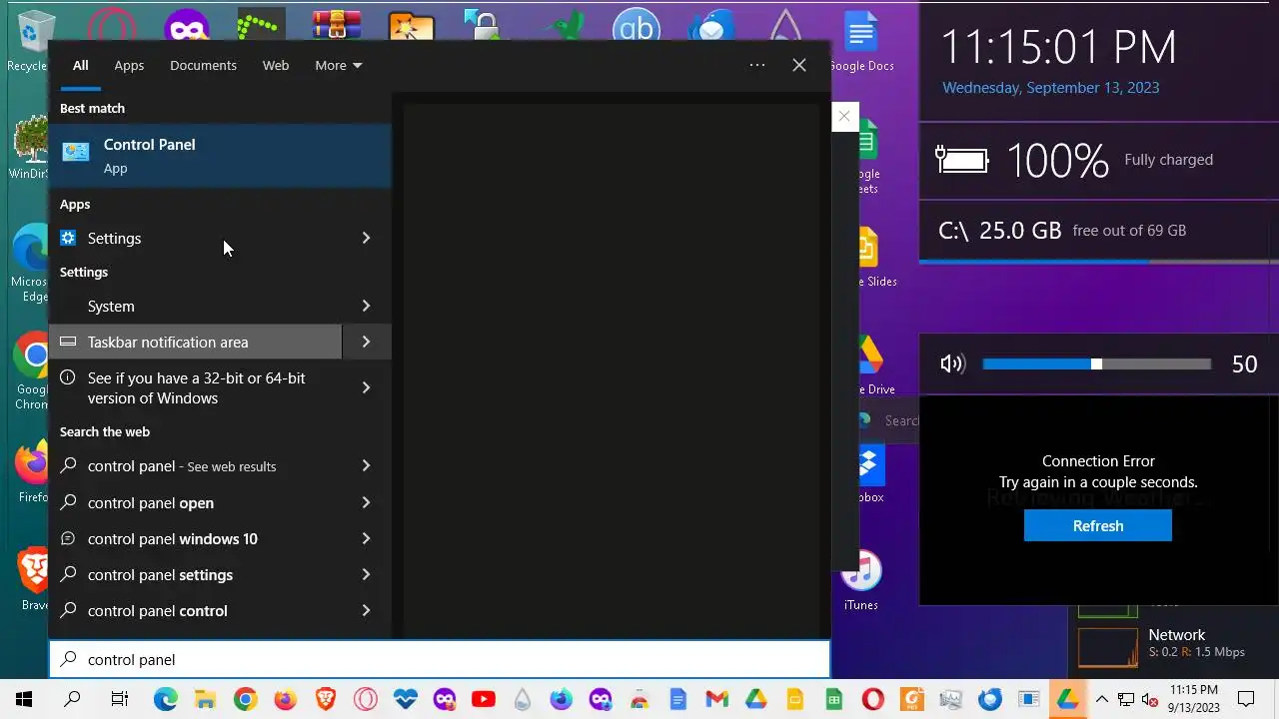Switch to the Documents search tab
The image size is (1279, 719).
pyautogui.click(x=203, y=65)
